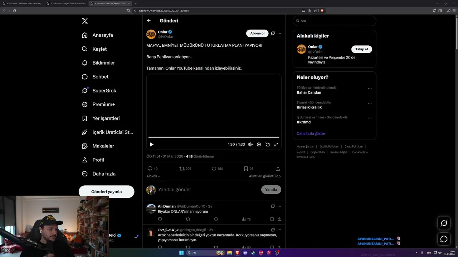Click the taskbar search box
Image resolution: width=458 pixels, height=257 pixels.
(205, 253)
